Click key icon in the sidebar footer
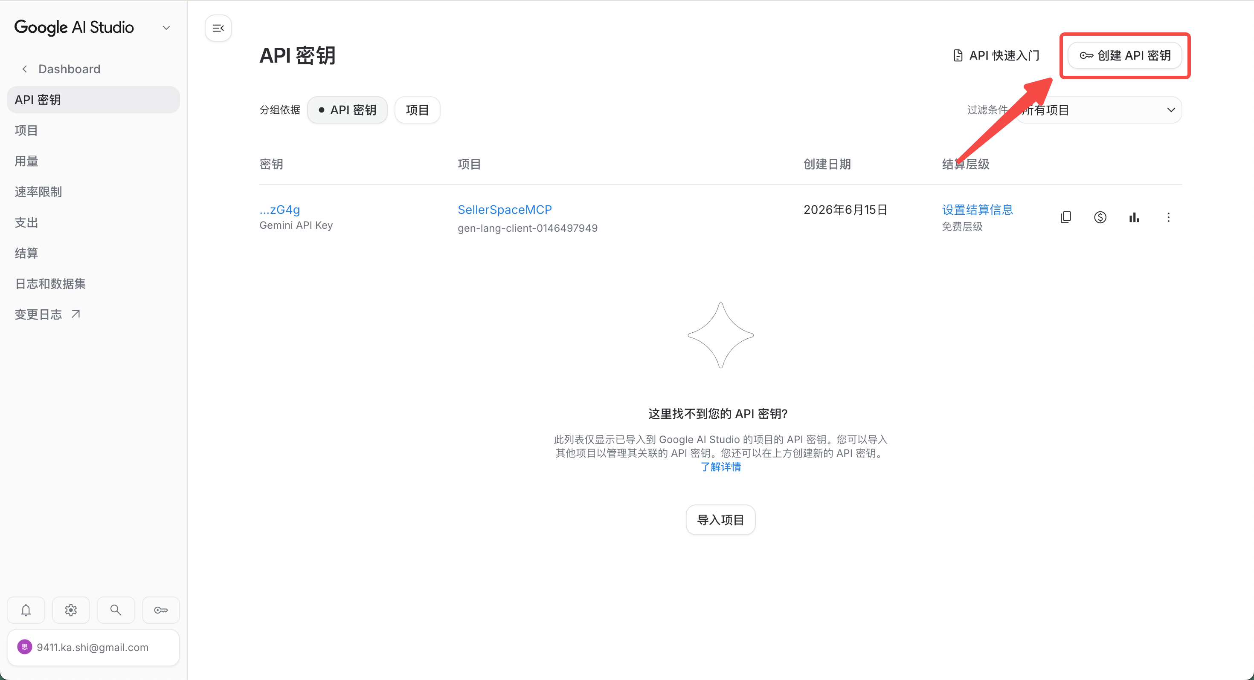 click(x=161, y=610)
